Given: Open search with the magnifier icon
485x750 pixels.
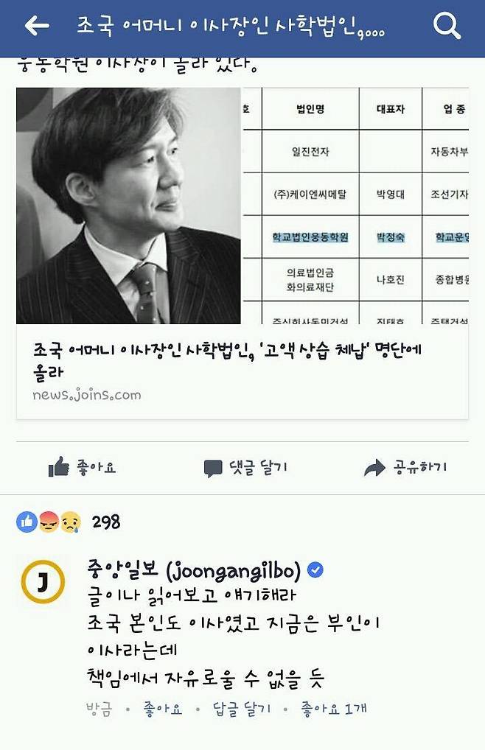Looking at the screenshot, I should click(447, 25).
